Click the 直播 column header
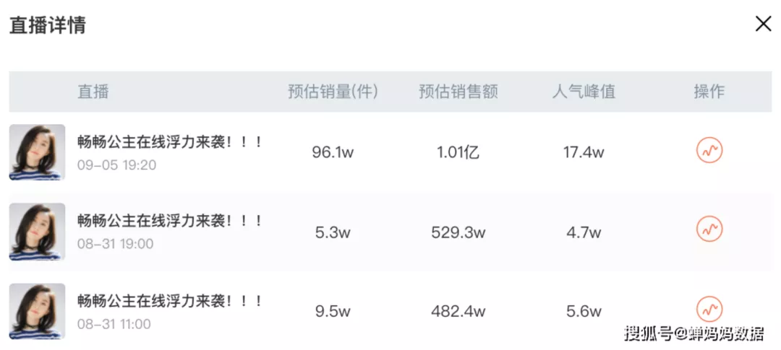The image size is (781, 350). 93,92
